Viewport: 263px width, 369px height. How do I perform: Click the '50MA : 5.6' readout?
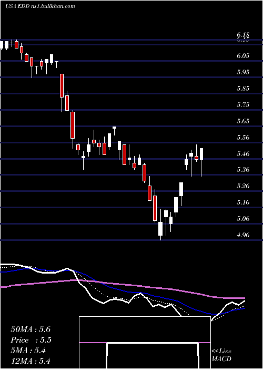tap(31, 329)
